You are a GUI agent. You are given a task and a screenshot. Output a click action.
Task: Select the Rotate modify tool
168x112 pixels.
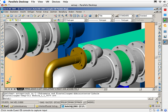(160, 46)
